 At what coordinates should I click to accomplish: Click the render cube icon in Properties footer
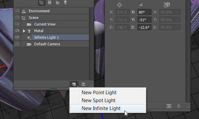coord(169,106)
